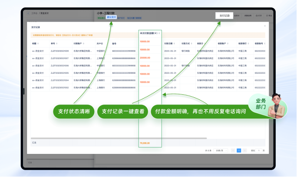Sort by the 单号 column sort icon

point(57,43)
